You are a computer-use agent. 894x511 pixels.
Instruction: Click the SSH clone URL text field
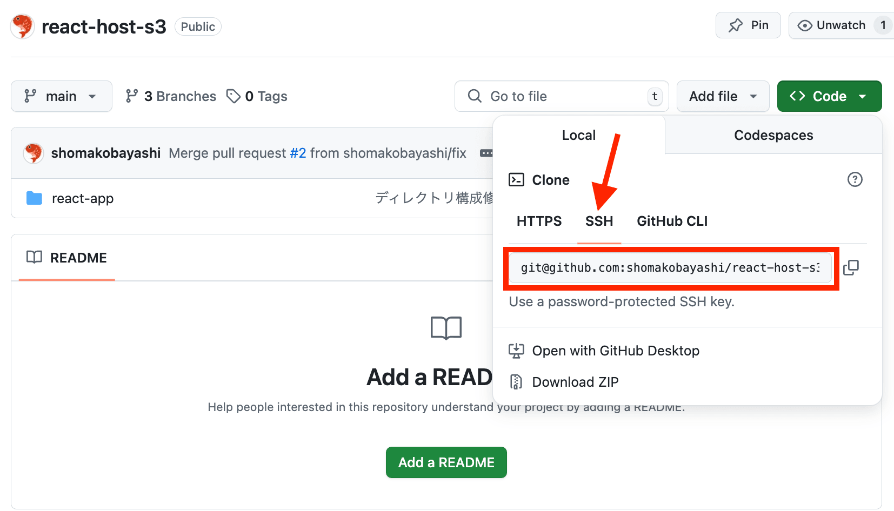click(x=670, y=268)
